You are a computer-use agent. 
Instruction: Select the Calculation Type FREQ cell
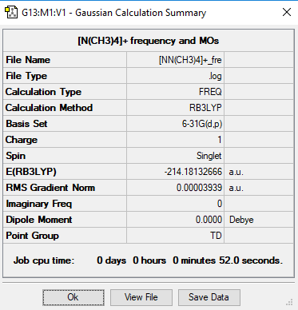(x=176, y=92)
